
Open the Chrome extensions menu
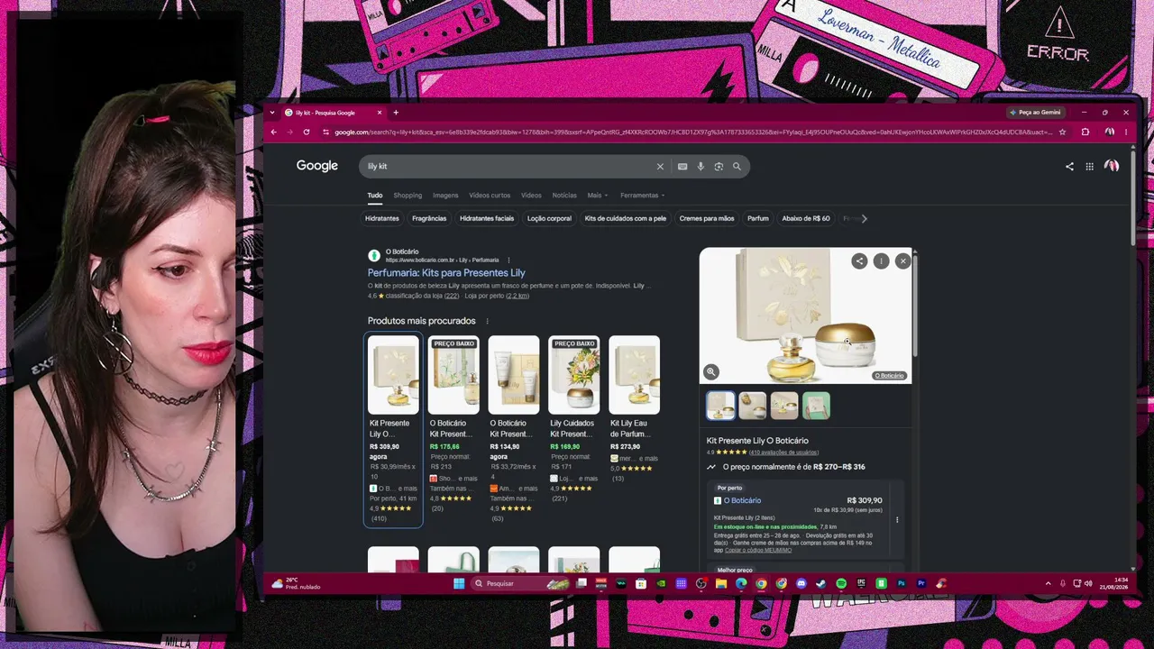click(1085, 133)
